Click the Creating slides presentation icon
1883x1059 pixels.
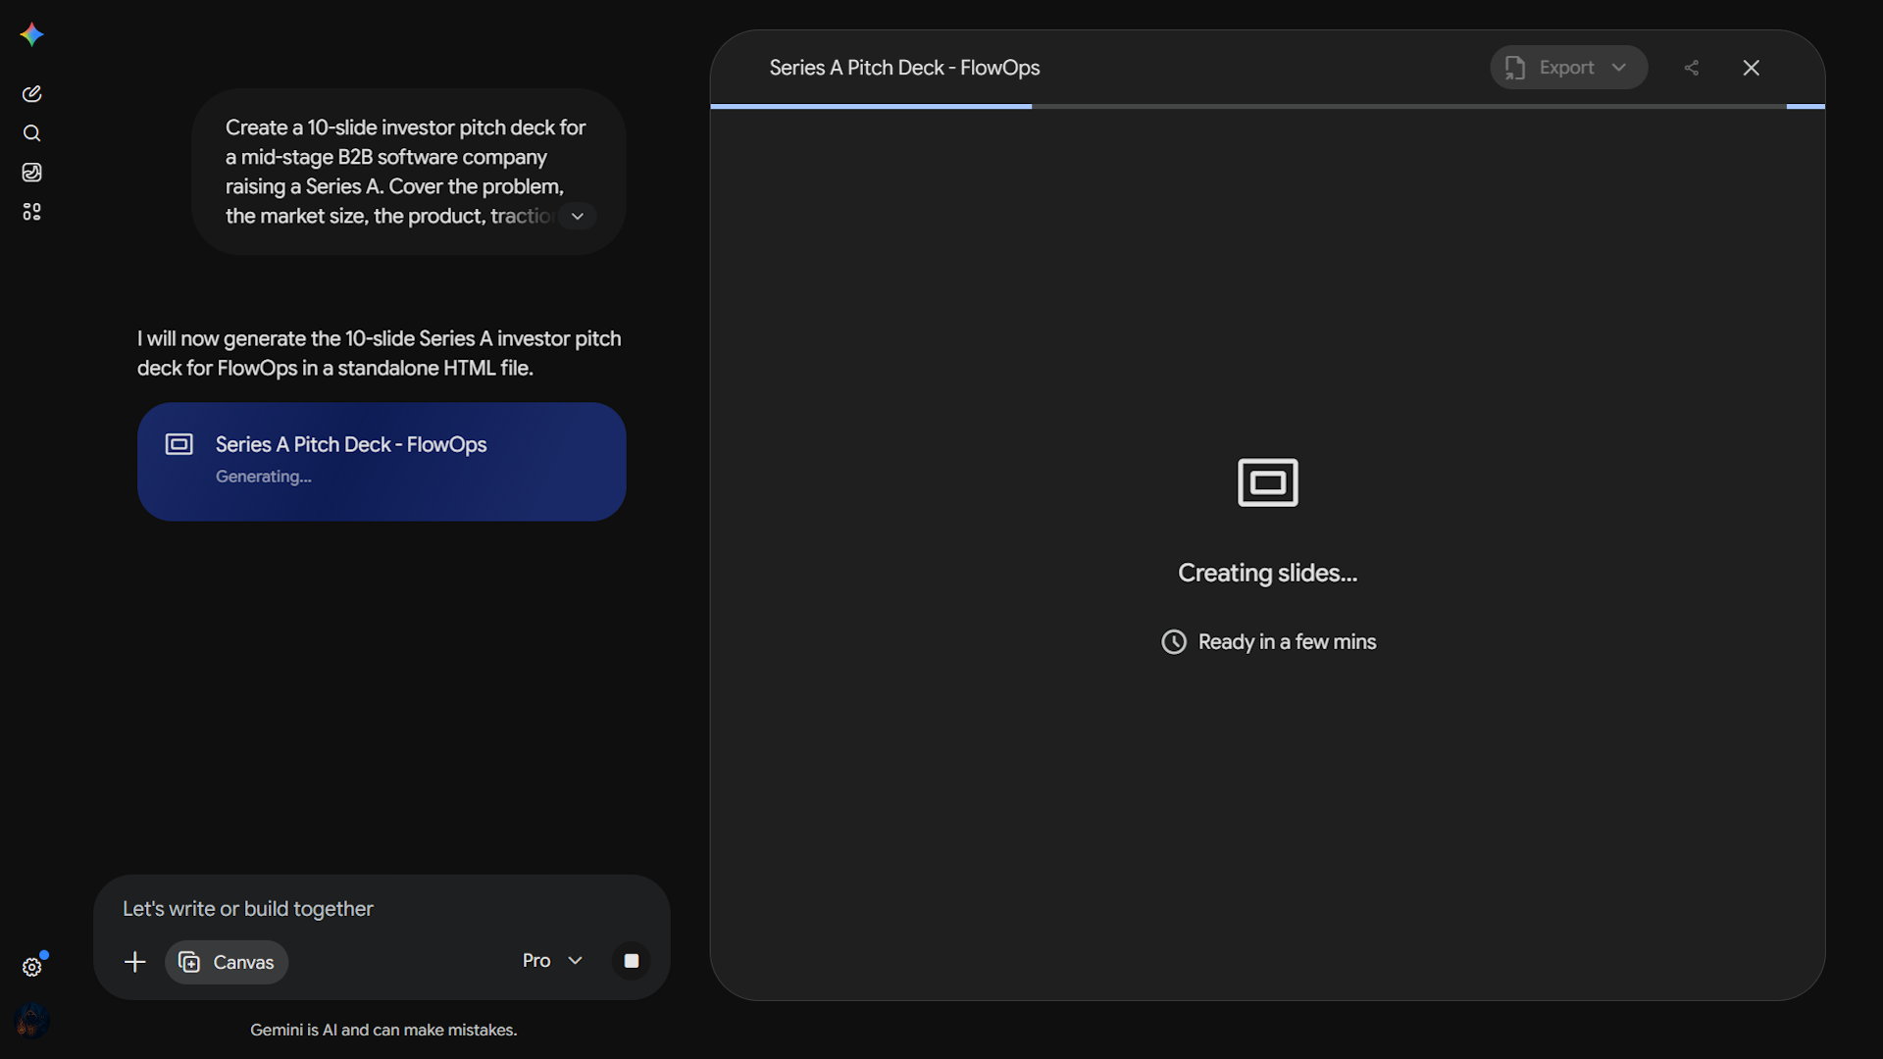(x=1267, y=482)
